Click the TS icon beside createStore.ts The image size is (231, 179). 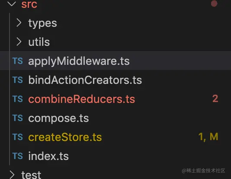(x=18, y=137)
